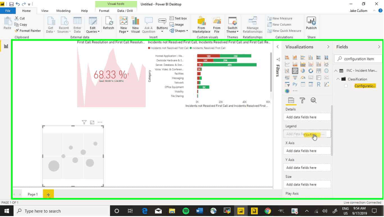384x217 pixels.
Task: Click the From Marketplace button
Action: pos(201,25)
